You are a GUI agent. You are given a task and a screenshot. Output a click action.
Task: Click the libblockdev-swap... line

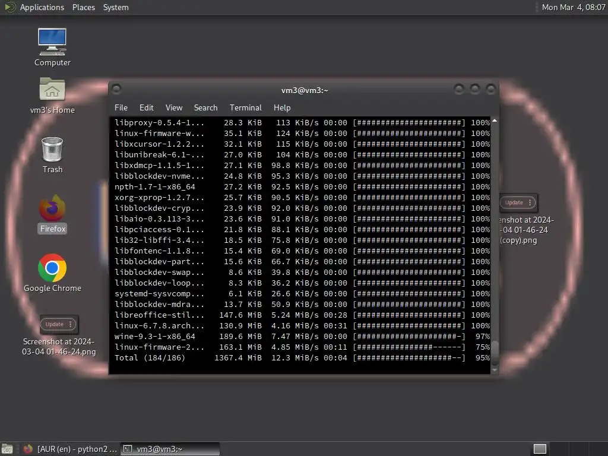(302, 272)
